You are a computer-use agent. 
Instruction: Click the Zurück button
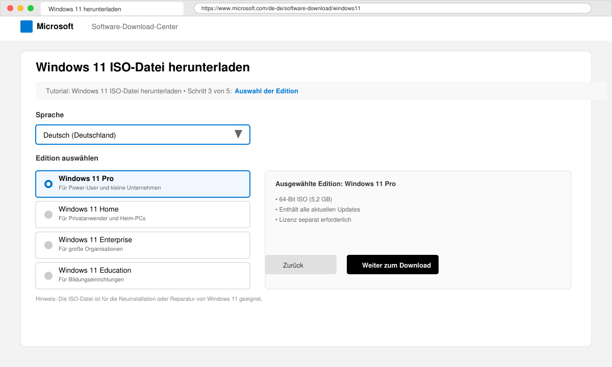tap(301, 265)
